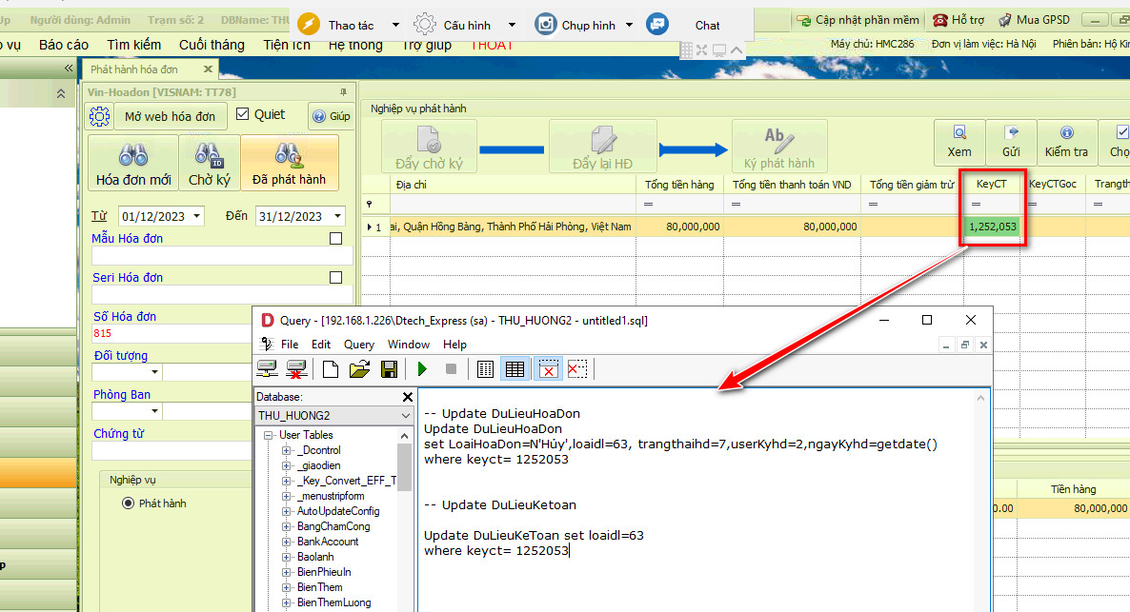Screen dimensions: 1130x612
Task: Select the Chờ ký binoculars button
Action: click(x=210, y=163)
